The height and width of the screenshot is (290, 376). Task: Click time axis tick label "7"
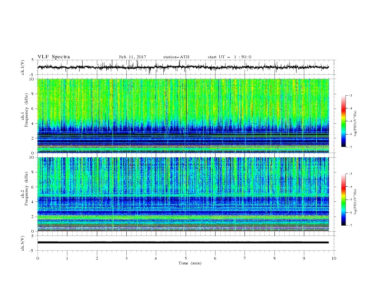245,258
